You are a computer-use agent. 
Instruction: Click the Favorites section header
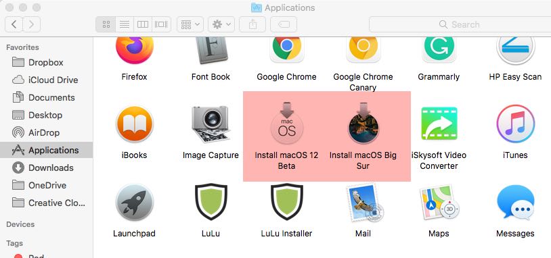click(22, 47)
